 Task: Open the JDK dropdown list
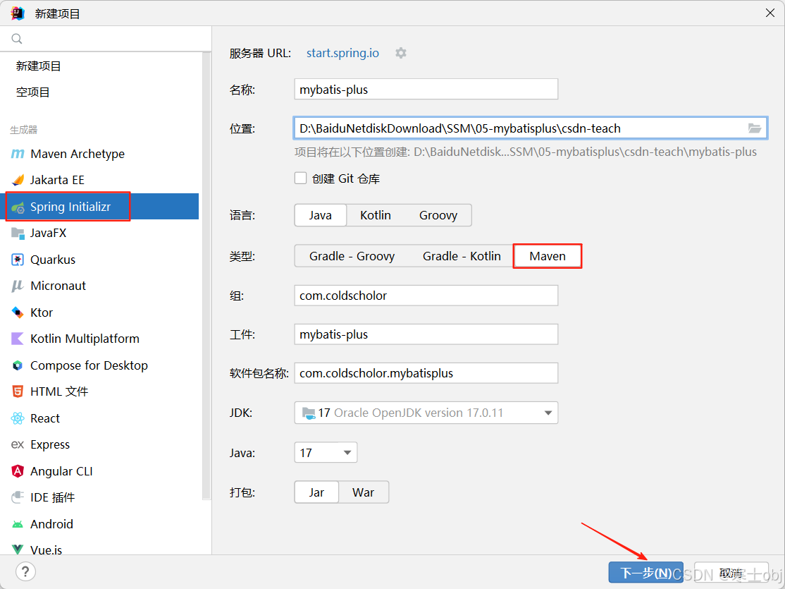426,413
